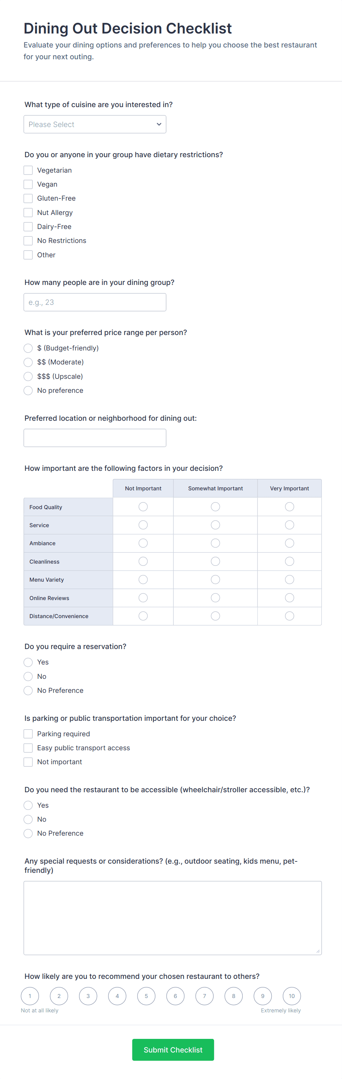Image resolution: width=342 pixels, height=1079 pixels.
Task: Enable the Nut Allergy checkbox
Action: pyautogui.click(x=28, y=212)
